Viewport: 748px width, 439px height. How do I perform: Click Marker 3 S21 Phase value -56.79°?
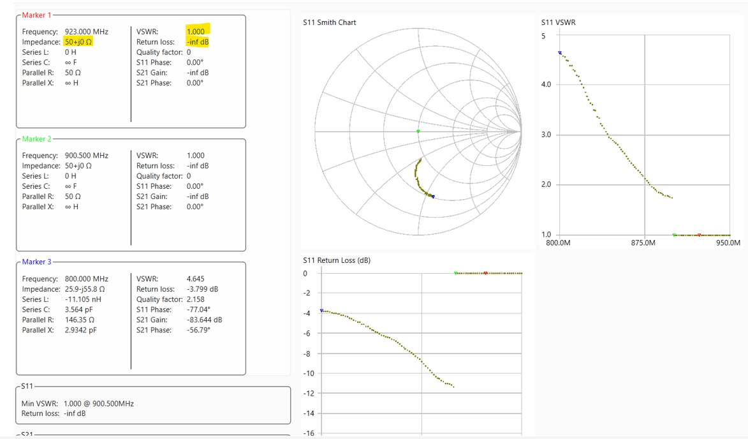(198, 330)
